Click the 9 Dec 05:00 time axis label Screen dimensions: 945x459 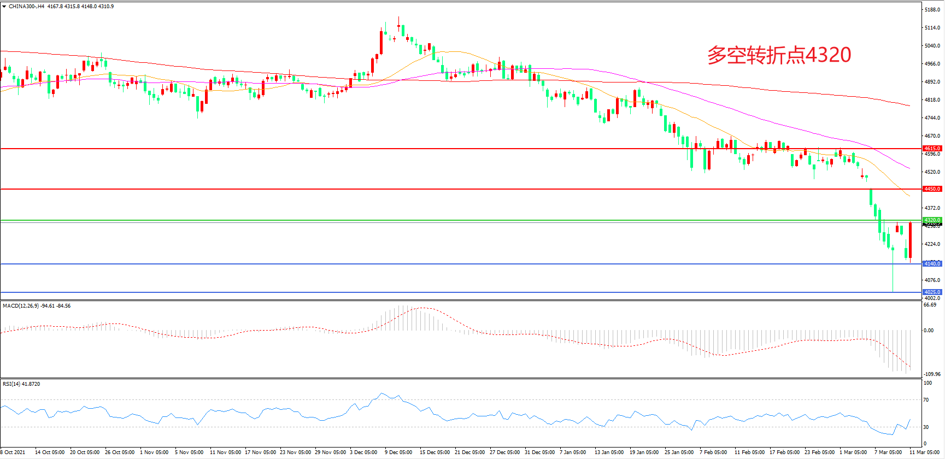[398, 452]
